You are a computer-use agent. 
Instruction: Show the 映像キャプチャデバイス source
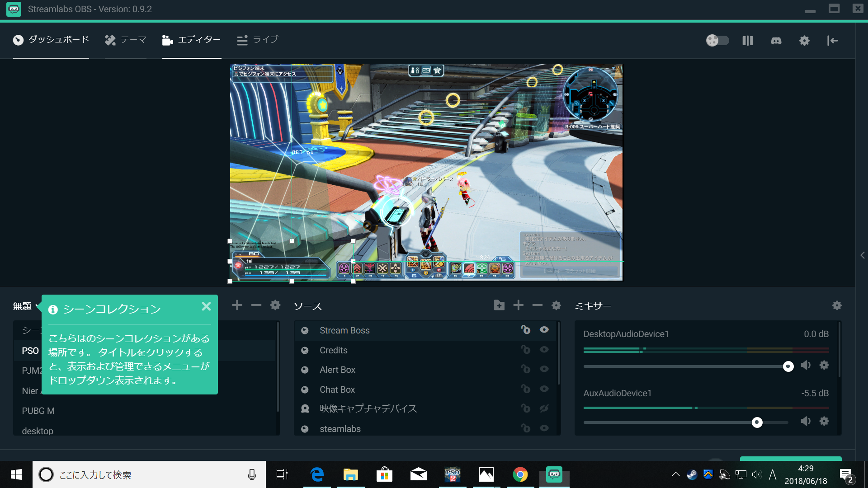[x=544, y=408]
